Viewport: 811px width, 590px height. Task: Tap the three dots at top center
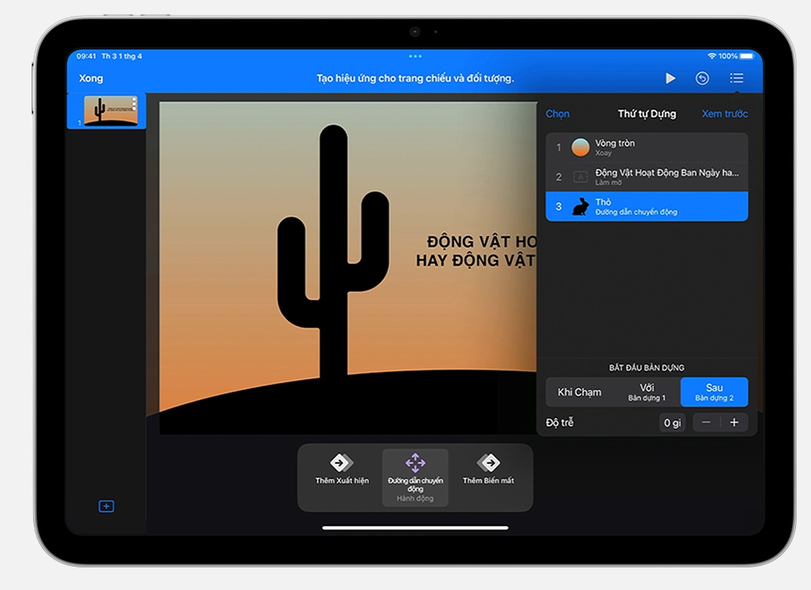coord(415,57)
